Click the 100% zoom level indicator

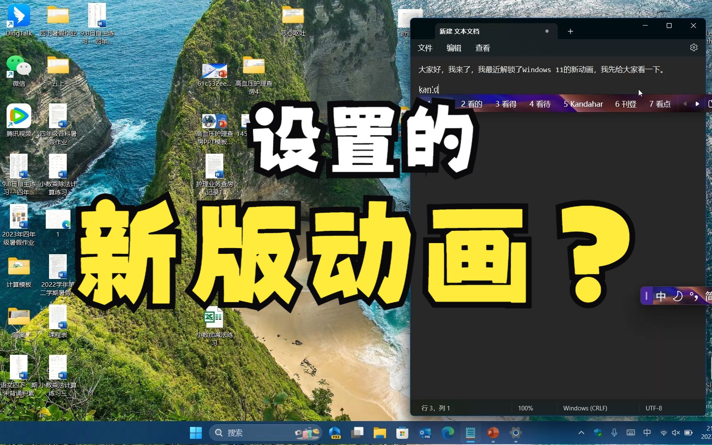pos(525,408)
